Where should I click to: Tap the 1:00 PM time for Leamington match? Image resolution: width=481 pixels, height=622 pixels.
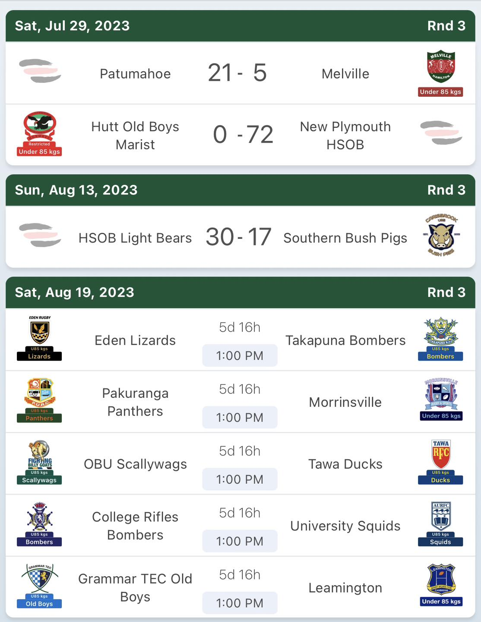[240, 603]
